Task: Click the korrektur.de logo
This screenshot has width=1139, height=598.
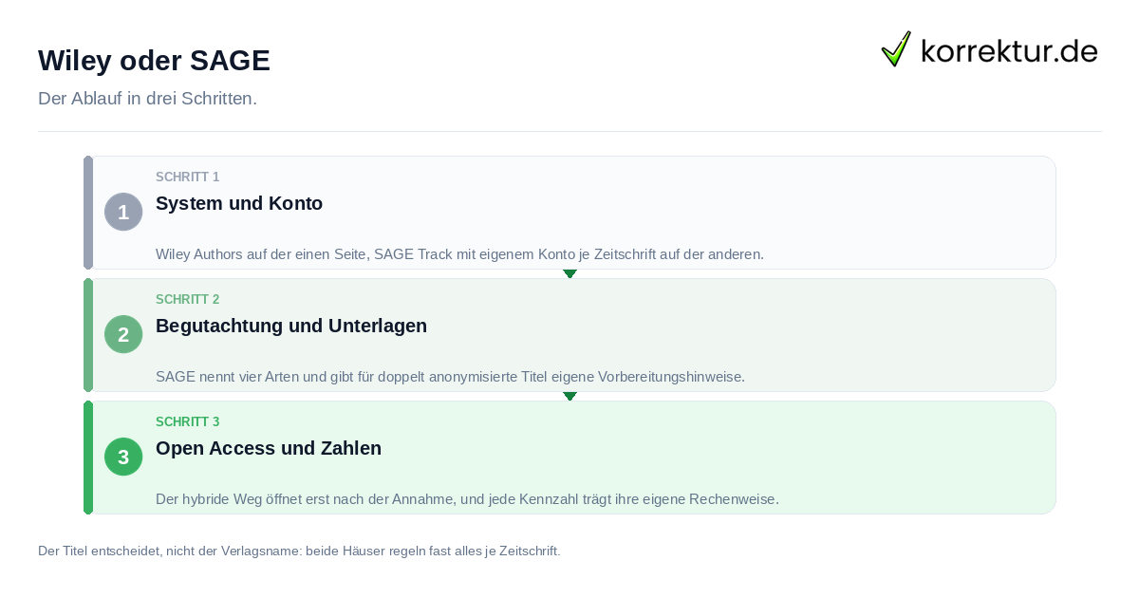Action: coord(990,49)
